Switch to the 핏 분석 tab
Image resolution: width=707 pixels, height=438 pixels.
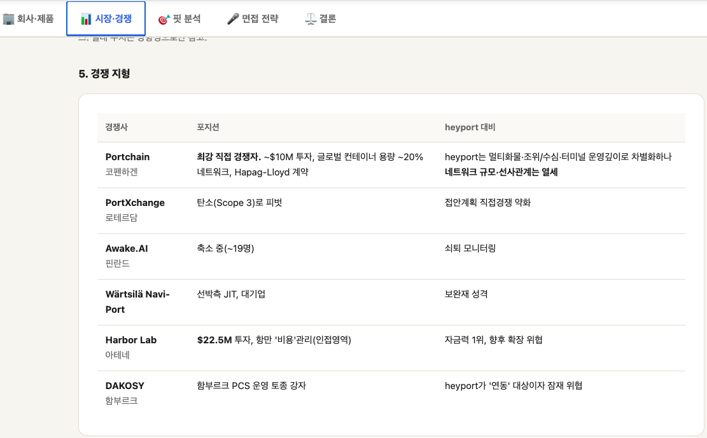[x=179, y=18]
